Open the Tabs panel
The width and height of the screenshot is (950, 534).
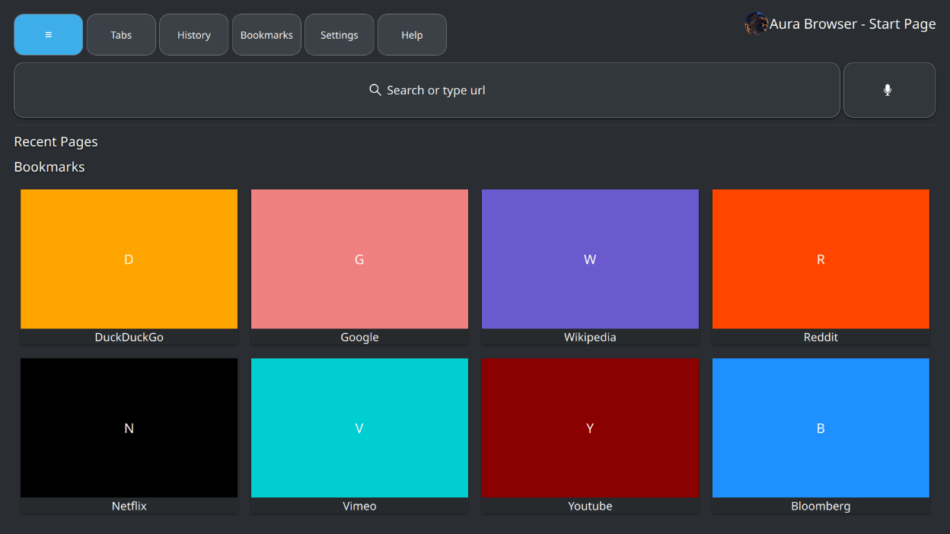[x=120, y=34]
